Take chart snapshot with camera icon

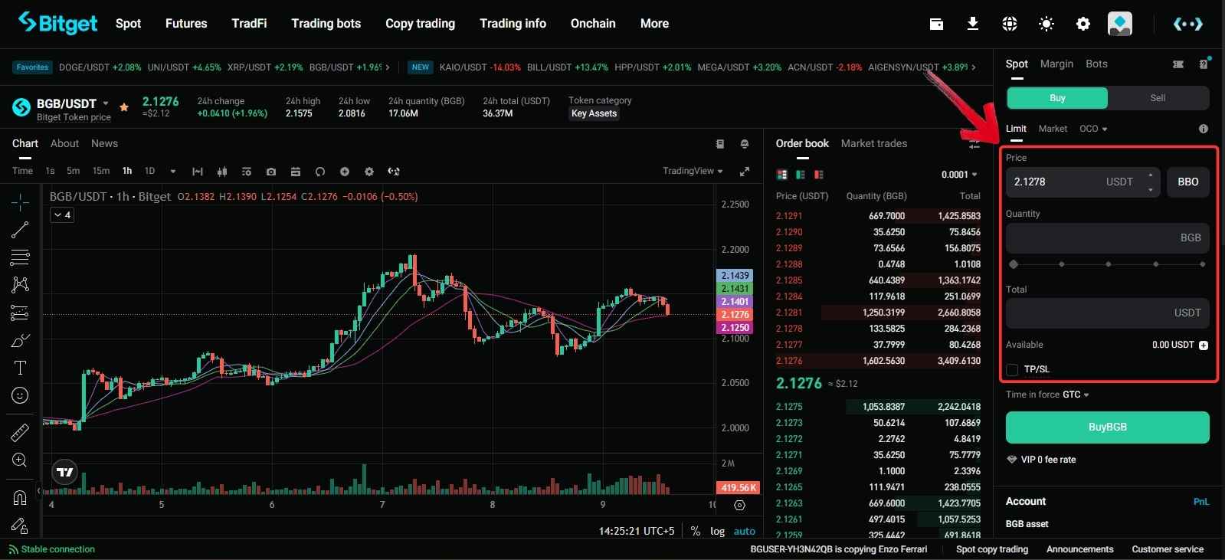tap(271, 172)
